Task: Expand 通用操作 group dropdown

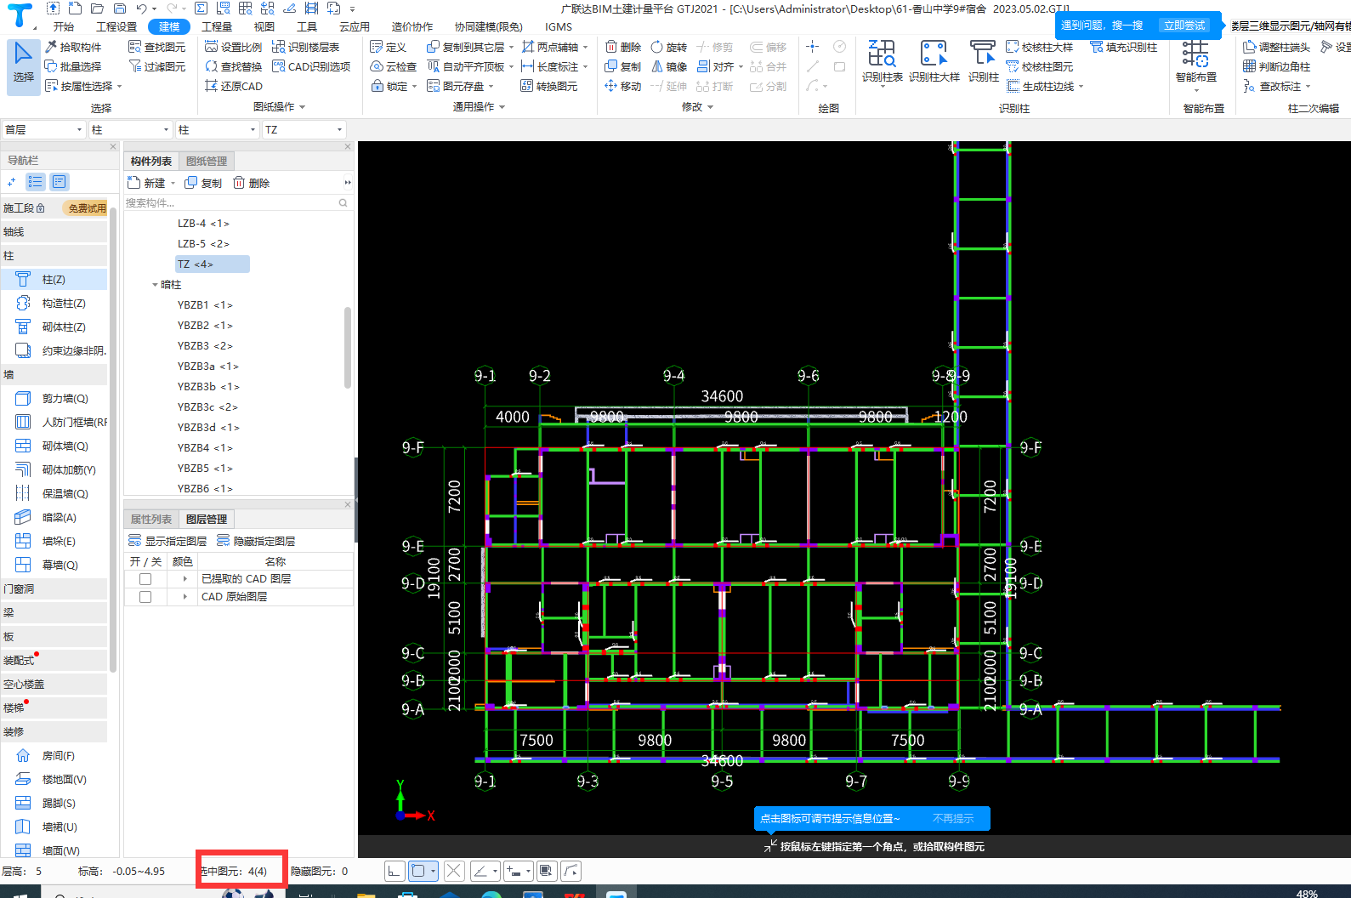Action: point(502,107)
